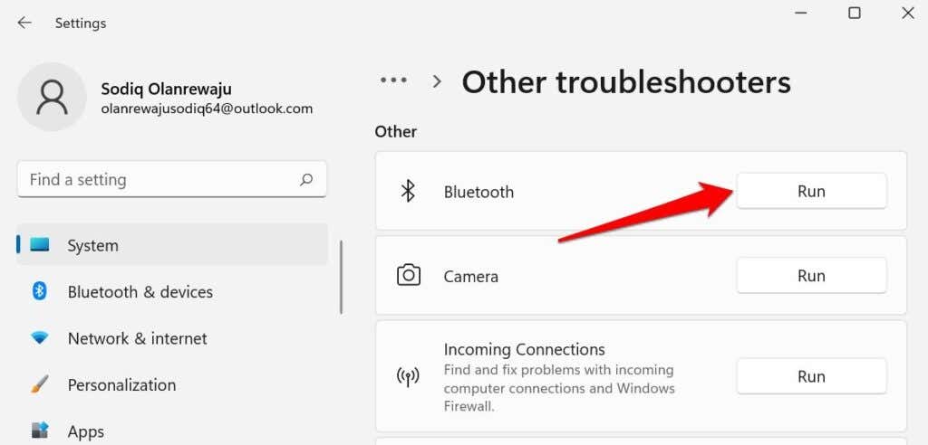Image resolution: width=928 pixels, height=445 pixels.
Task: Click the Bluetooth troubleshooter icon
Action: pyautogui.click(x=409, y=192)
